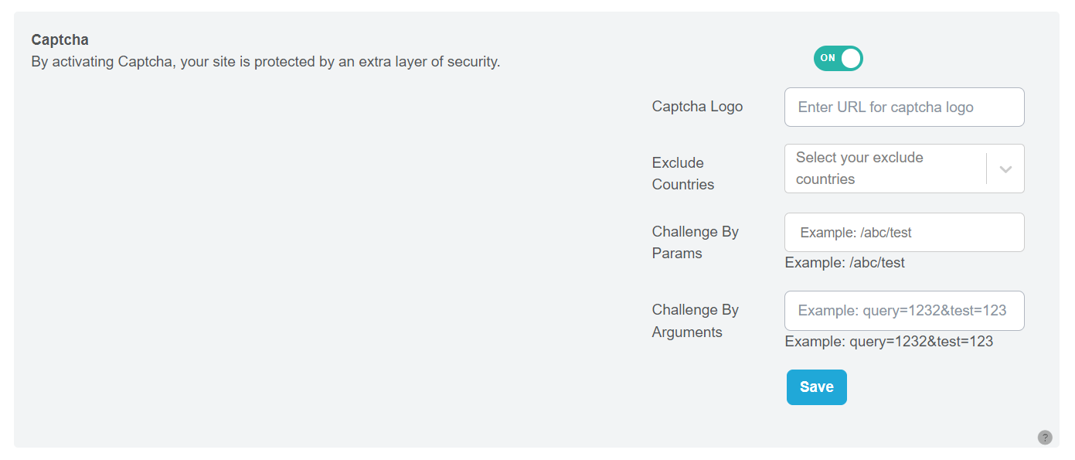Click the white knob of Captcha switch
The image size is (1075, 460).
[850, 58]
